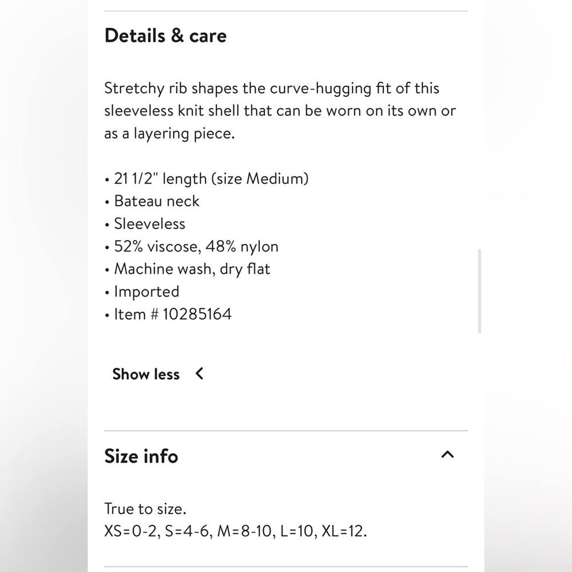Click the 21 1/2" length bullet
572x572 pixels.
[211, 178]
